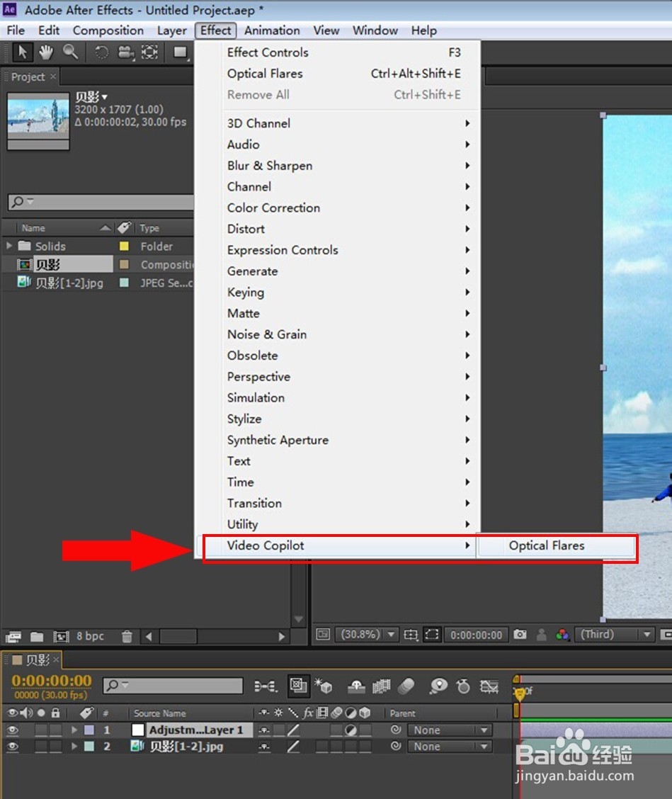Select the Zoom magnifier tool
Screen dimensions: 672x799
tap(70, 52)
